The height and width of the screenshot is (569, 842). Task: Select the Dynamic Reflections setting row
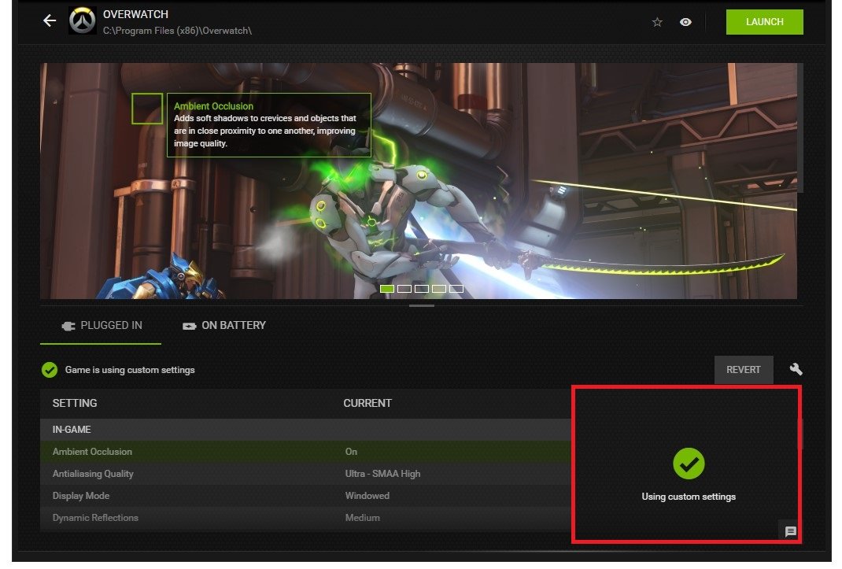click(305, 518)
